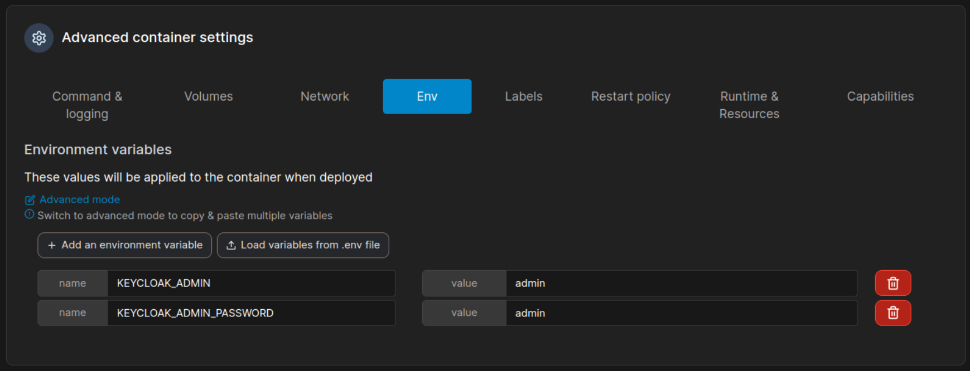Select the Env tab
This screenshot has height=371, width=970.
click(427, 96)
